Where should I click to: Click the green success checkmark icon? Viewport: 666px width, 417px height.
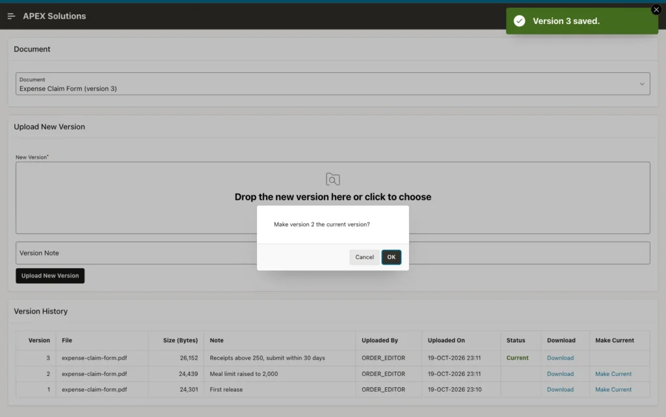pos(519,21)
